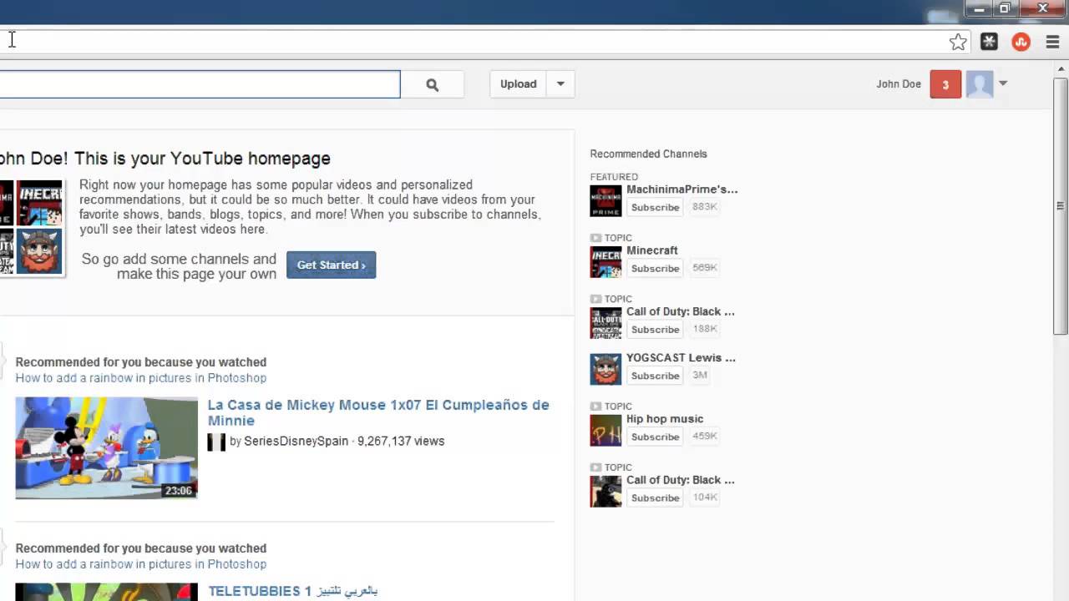
Task: Click the Teletubbies video thumbnail
Action: click(x=107, y=592)
